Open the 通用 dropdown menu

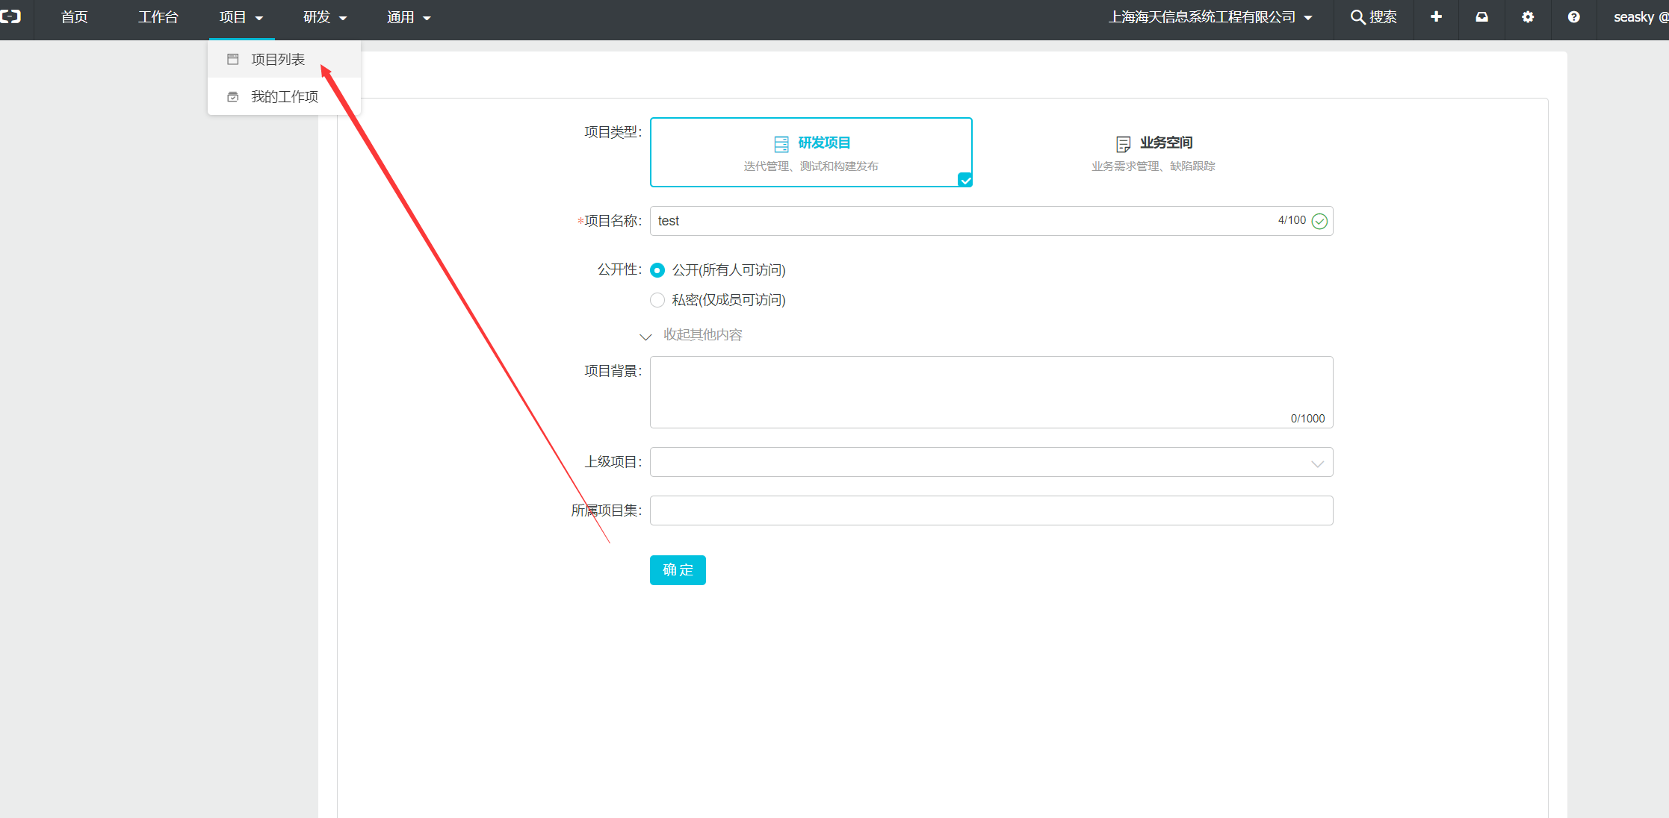(x=409, y=17)
